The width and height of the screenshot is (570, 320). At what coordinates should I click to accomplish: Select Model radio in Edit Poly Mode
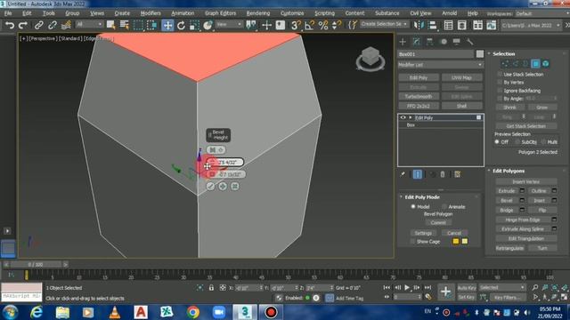point(413,206)
